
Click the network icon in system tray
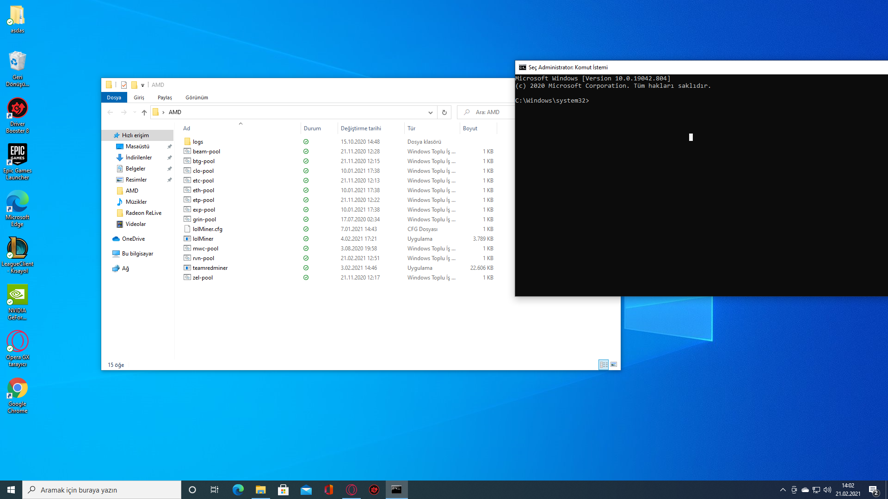click(816, 490)
